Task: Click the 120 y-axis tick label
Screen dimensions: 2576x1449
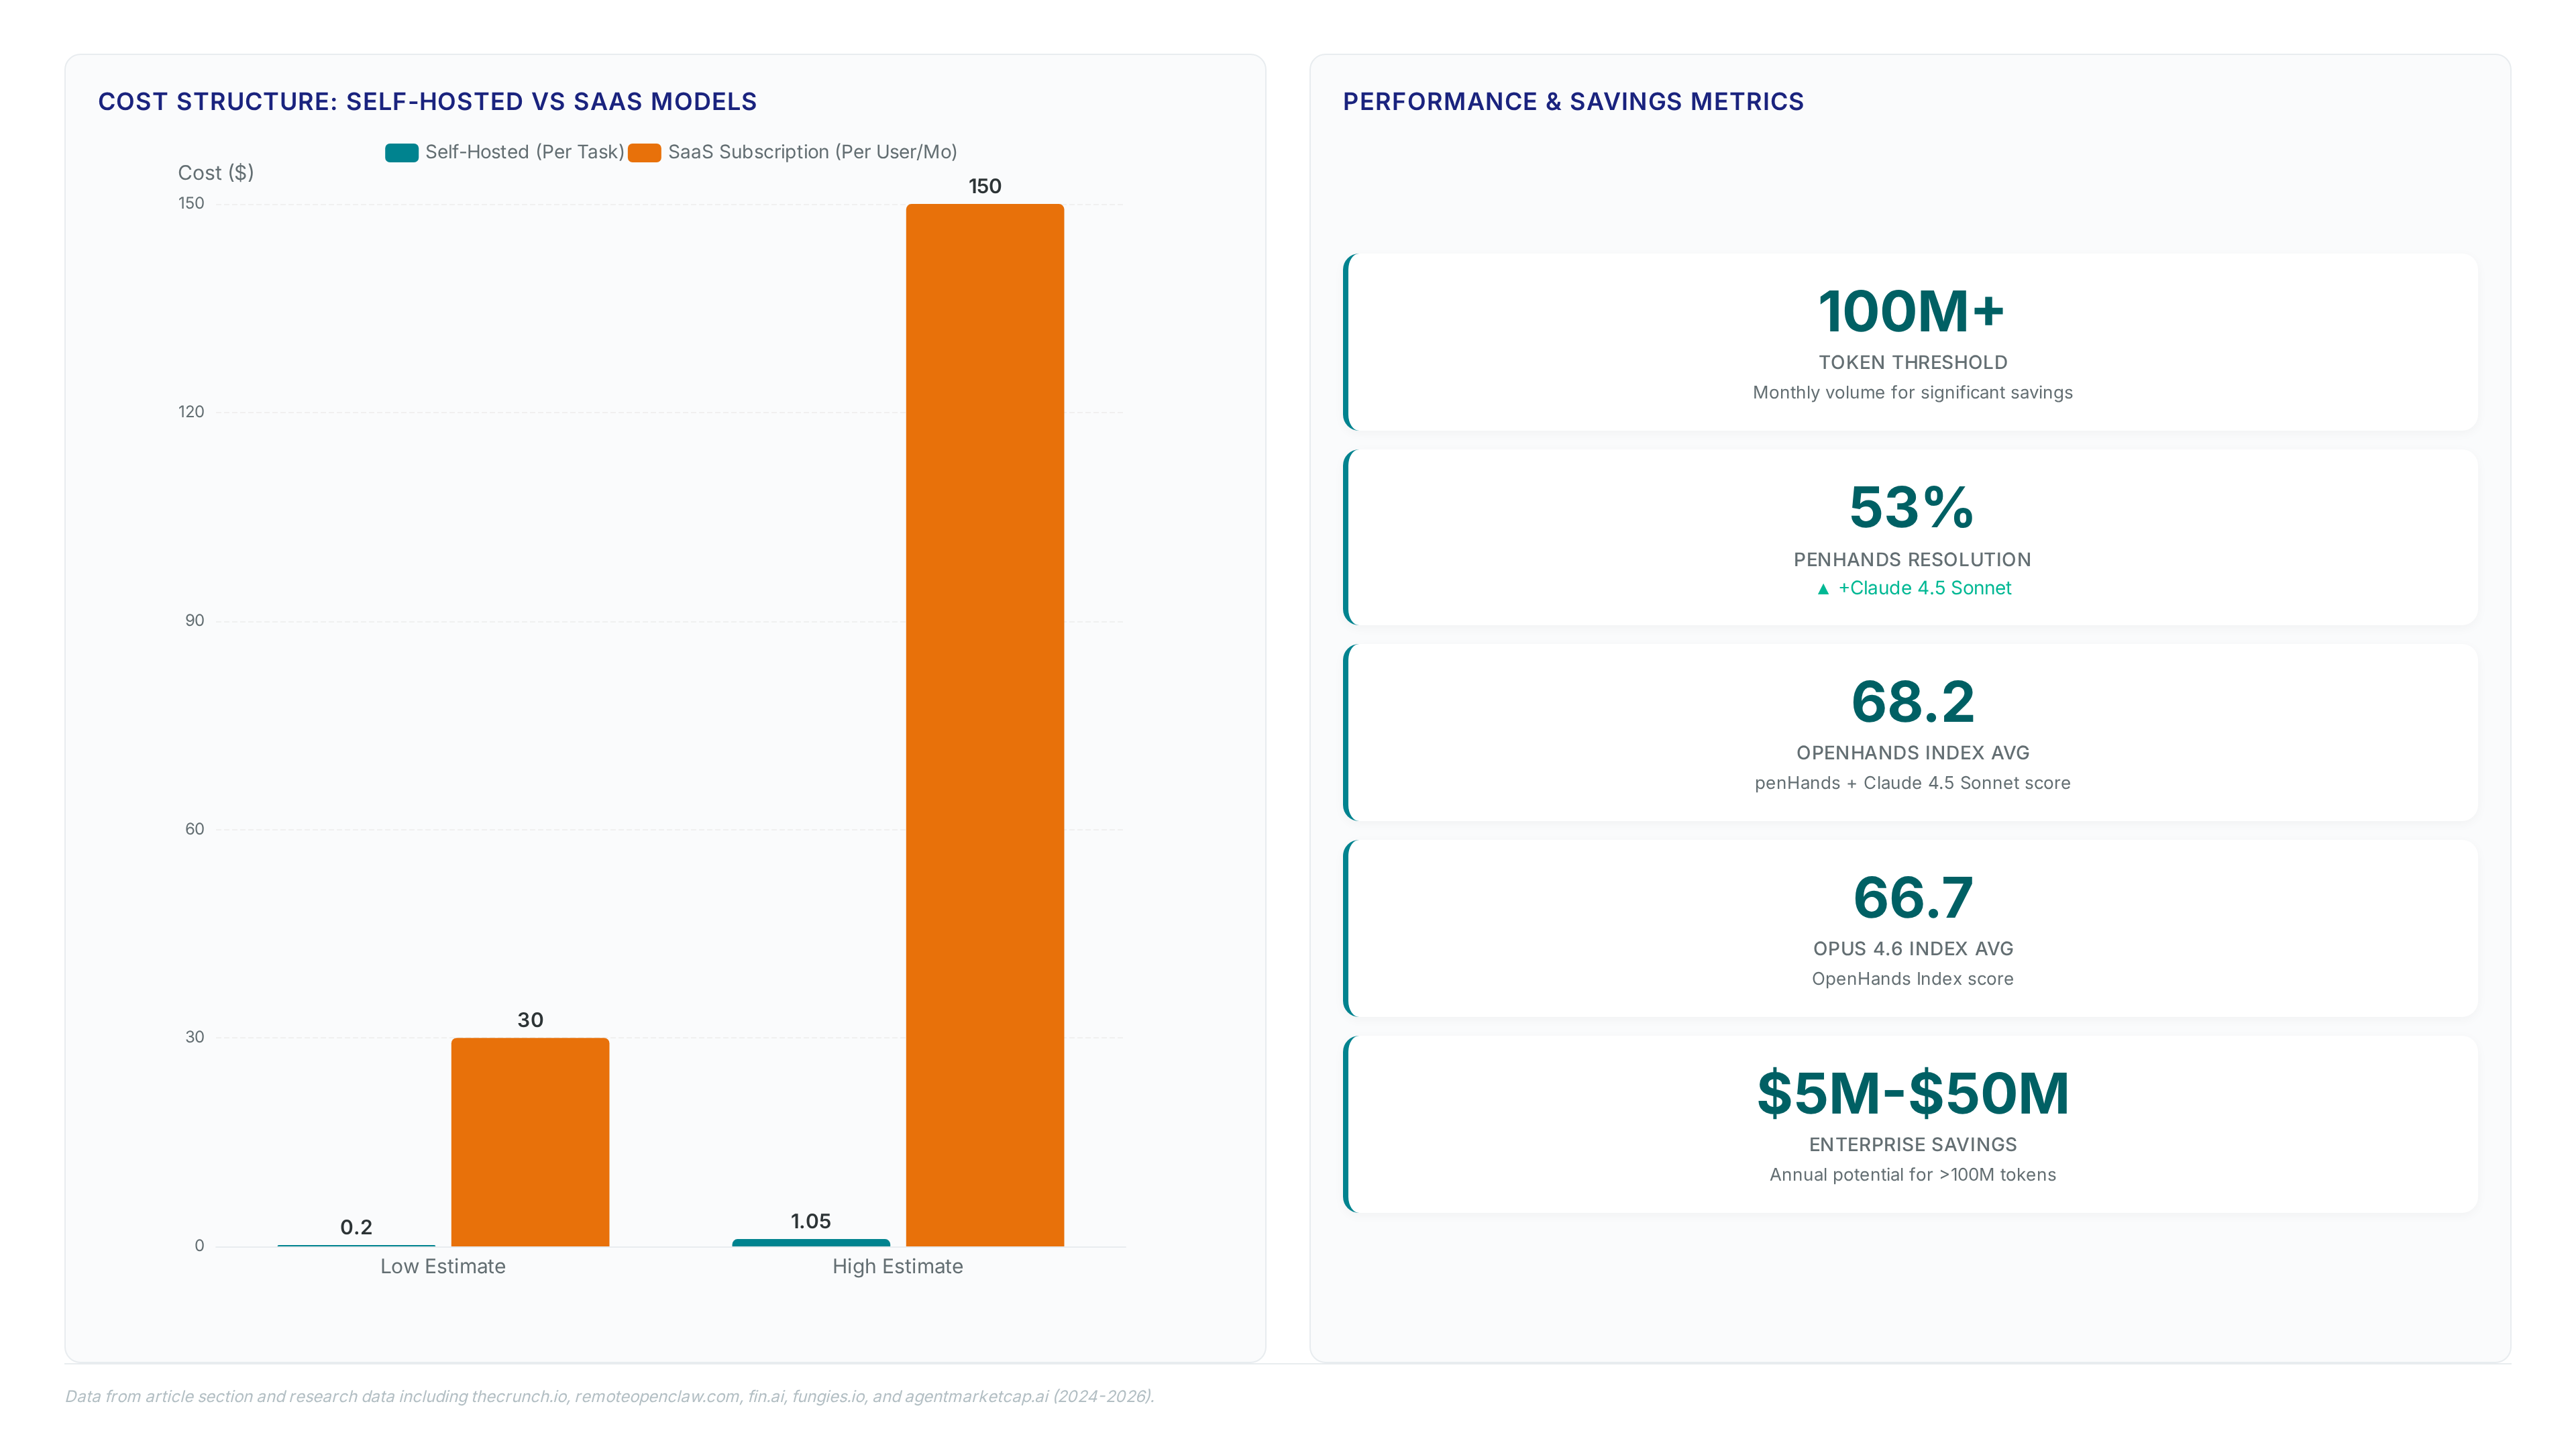Action: (x=191, y=412)
